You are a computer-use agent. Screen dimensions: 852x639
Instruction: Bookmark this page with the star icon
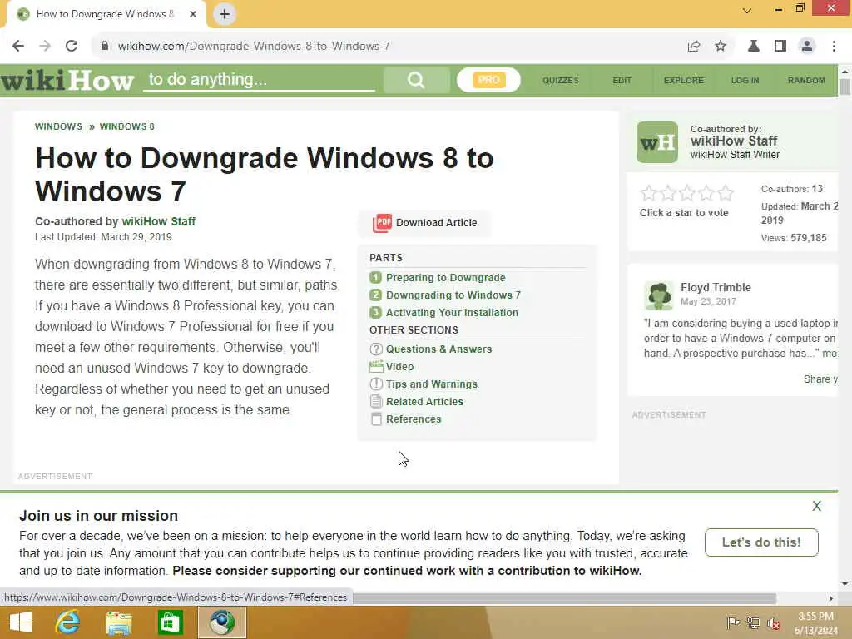click(x=721, y=47)
